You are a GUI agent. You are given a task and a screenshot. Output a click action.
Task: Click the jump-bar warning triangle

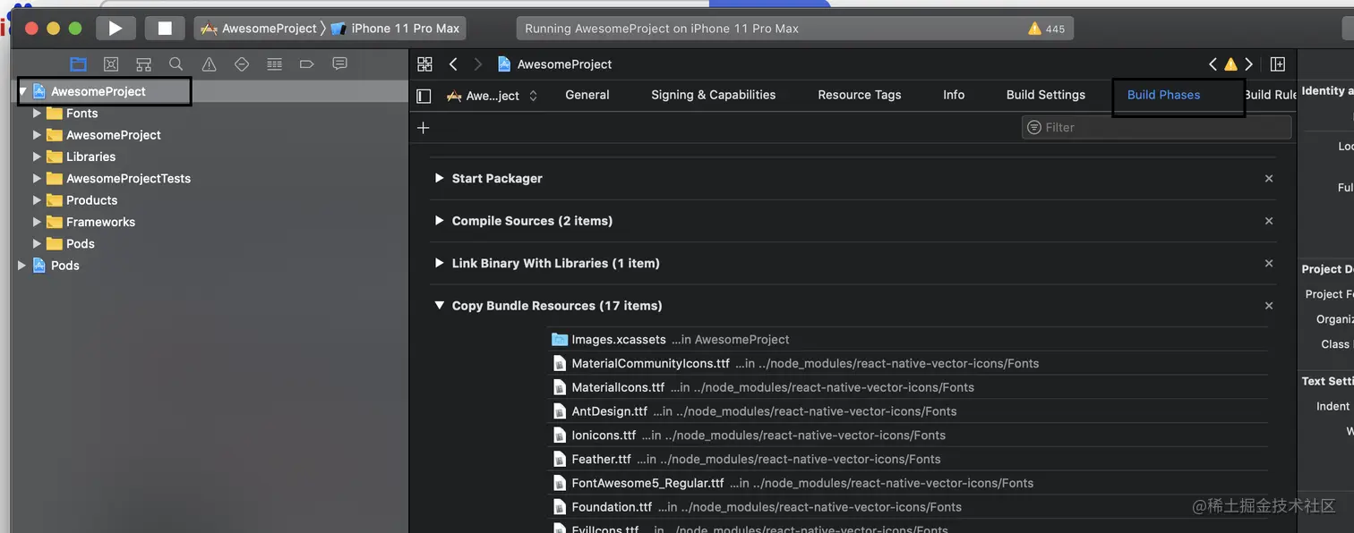click(1230, 64)
